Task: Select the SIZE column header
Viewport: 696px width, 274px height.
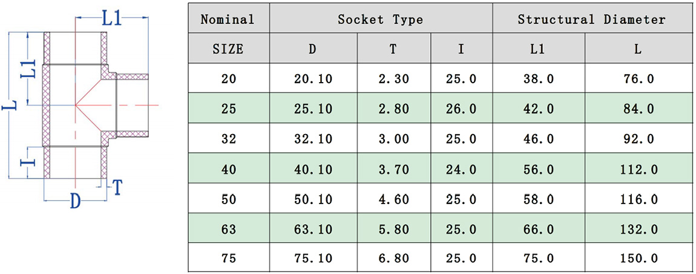Action: [x=228, y=49]
